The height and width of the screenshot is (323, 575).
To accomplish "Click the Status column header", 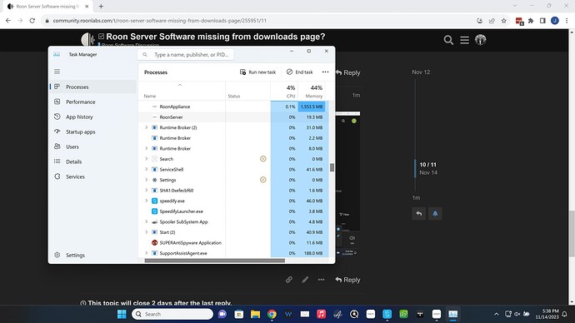I will click(234, 96).
